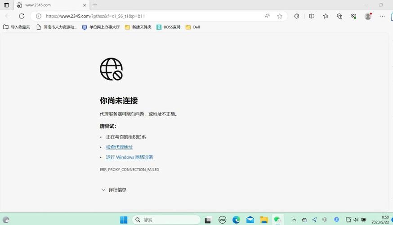Open 济南市人力资源和... bookmark
This screenshot has height=225, width=393.
(56, 27)
